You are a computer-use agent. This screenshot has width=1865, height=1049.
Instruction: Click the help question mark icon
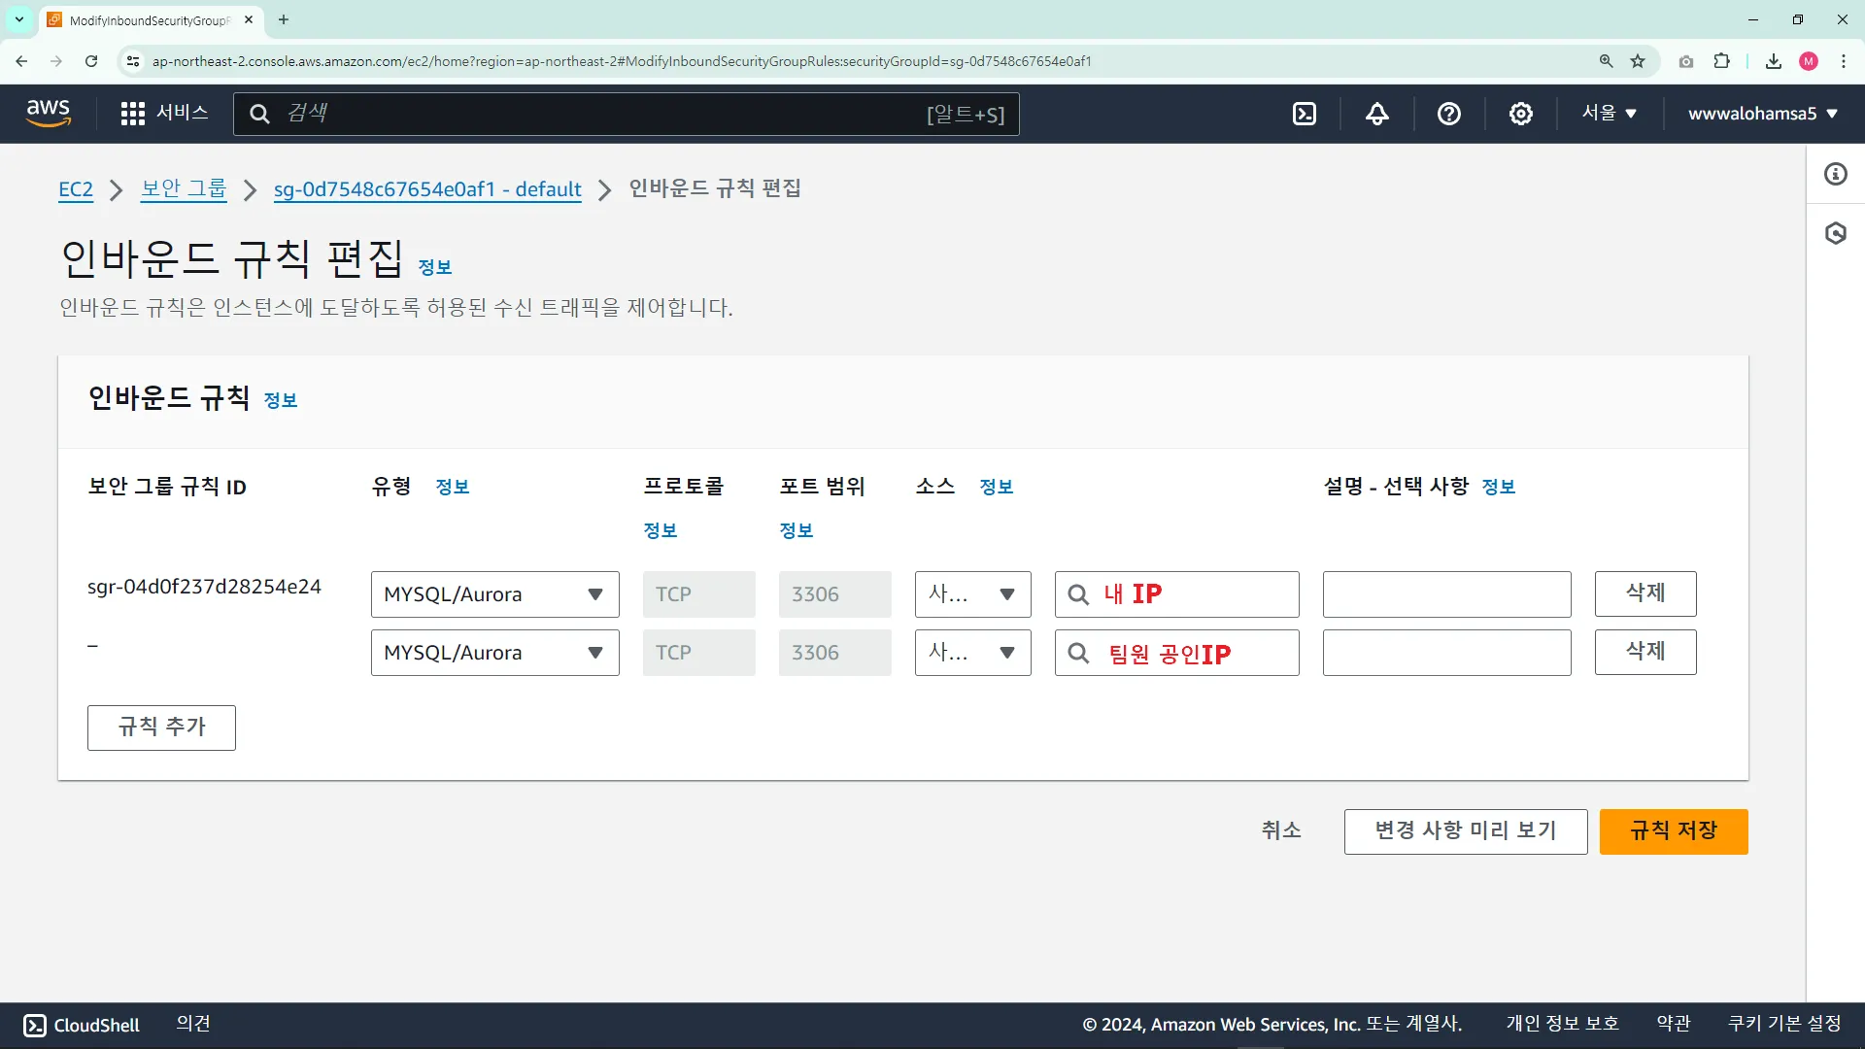click(x=1448, y=114)
